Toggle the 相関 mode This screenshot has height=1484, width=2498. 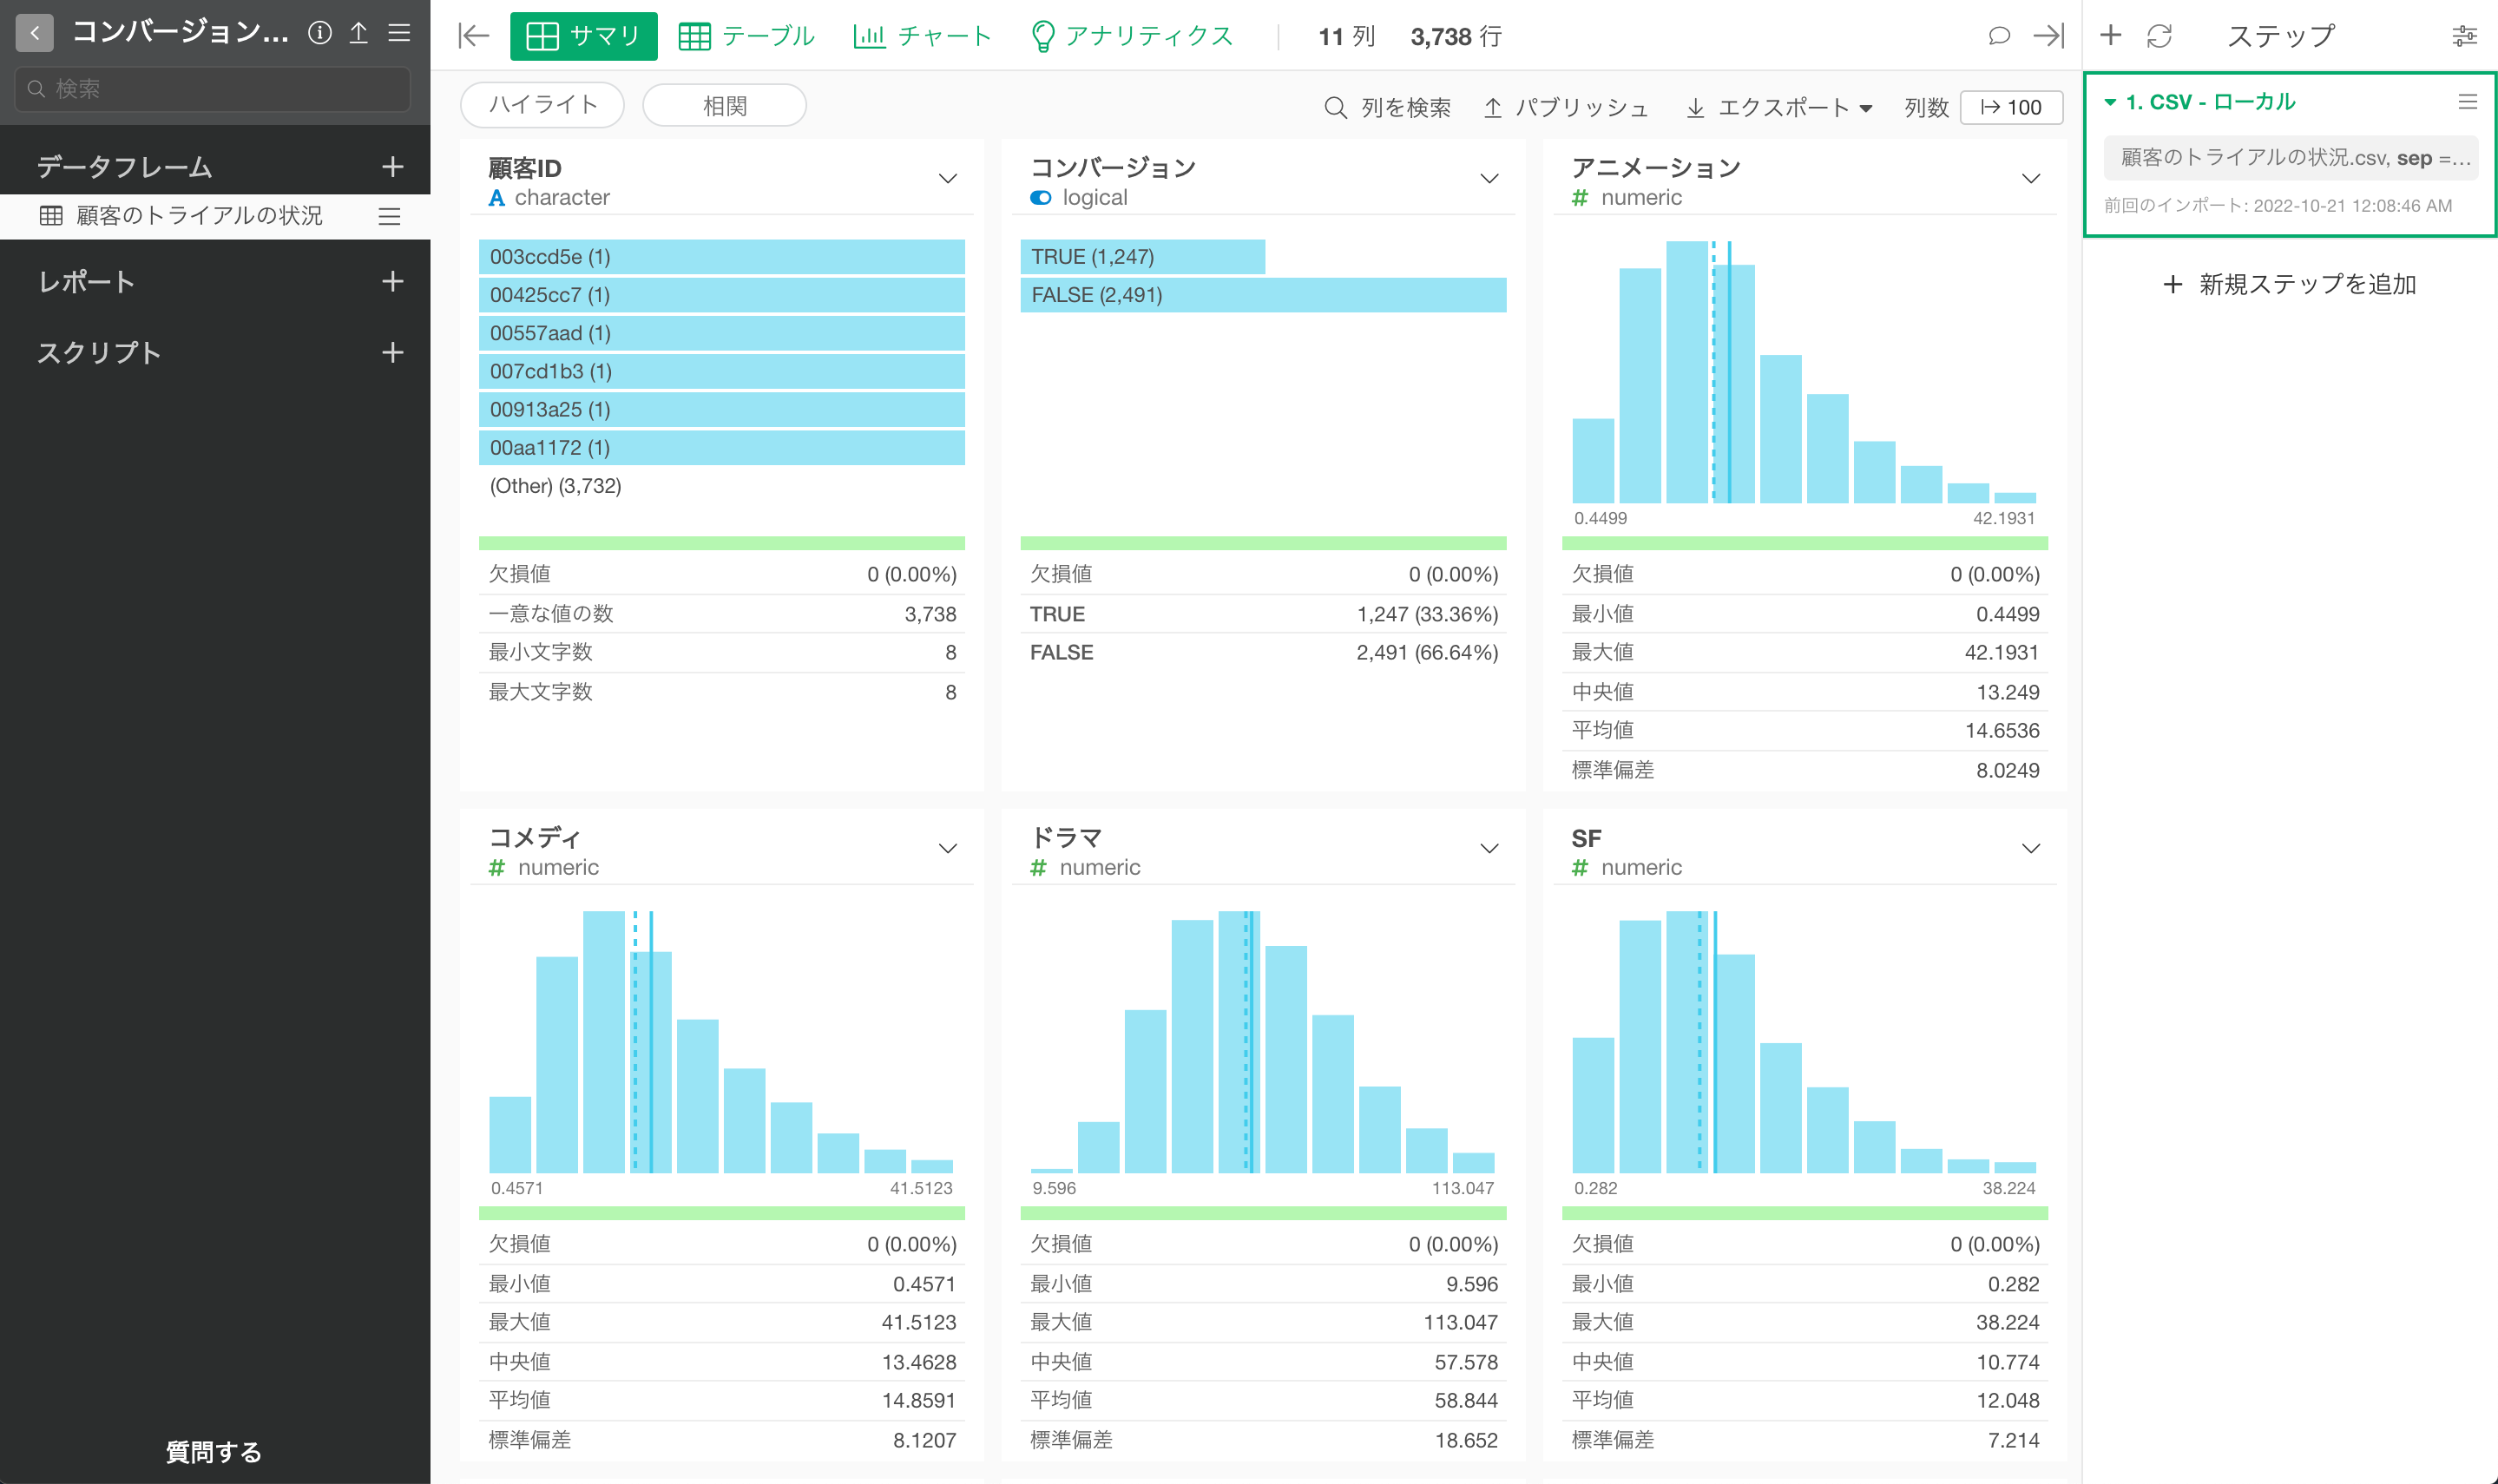tap(724, 105)
